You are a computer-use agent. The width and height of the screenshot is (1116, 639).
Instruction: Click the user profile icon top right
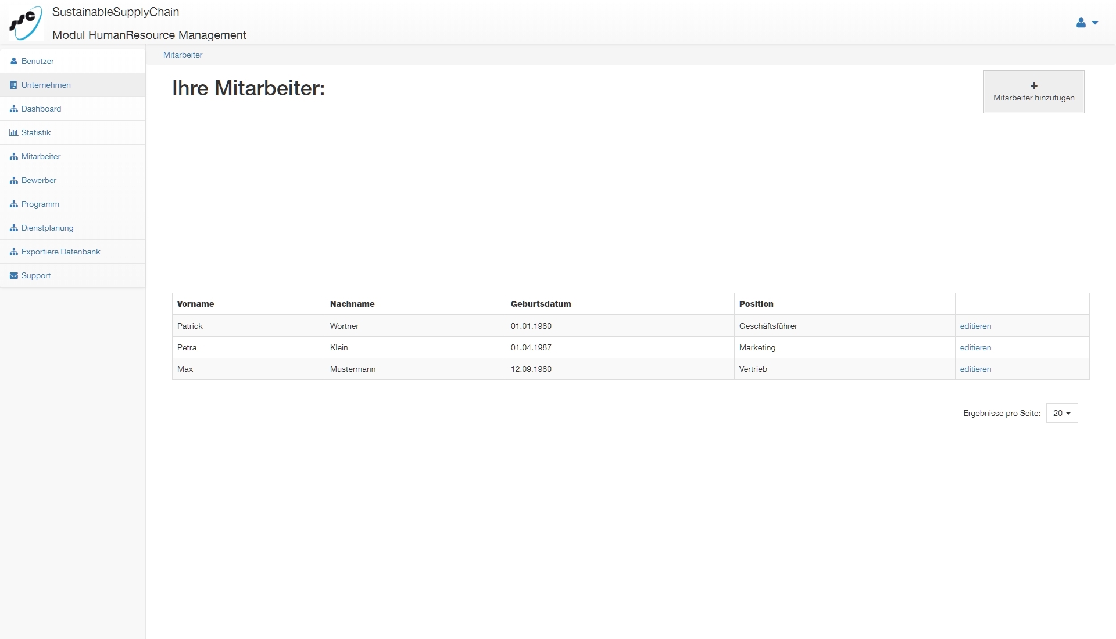(1081, 23)
